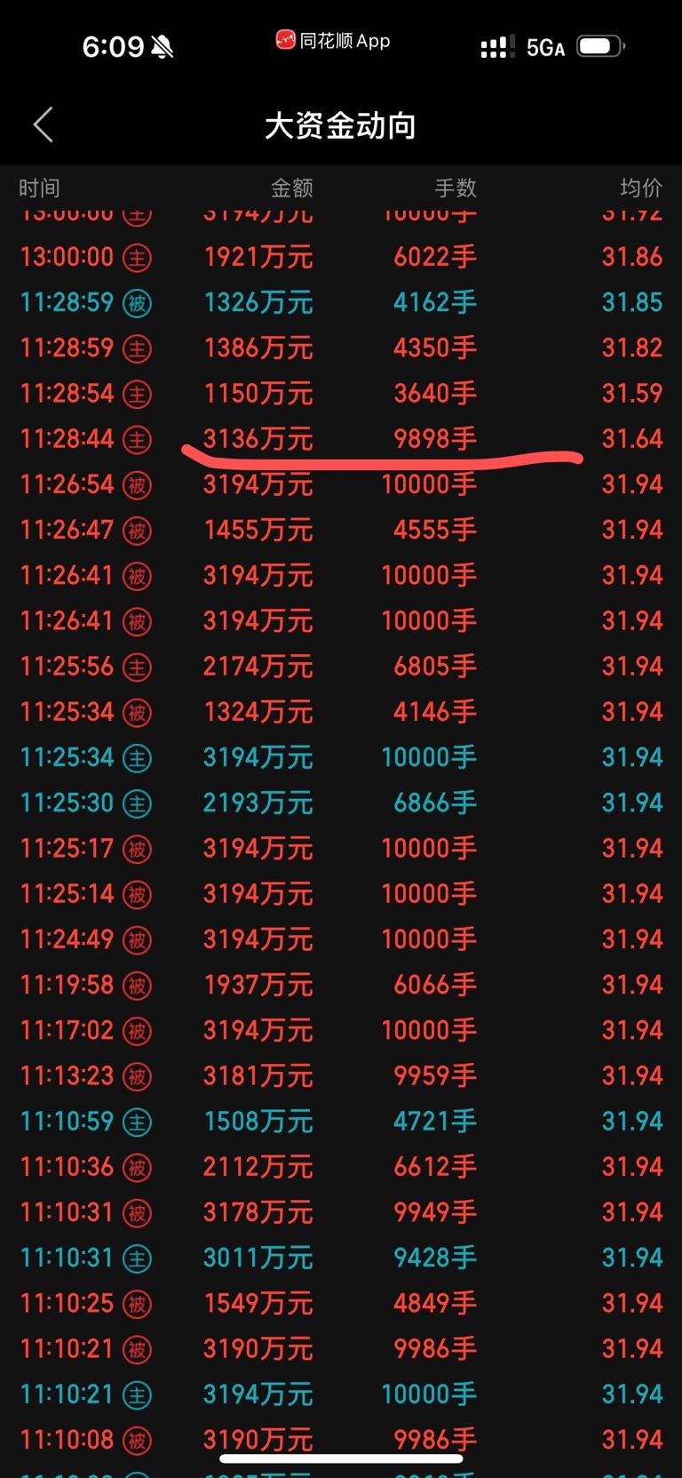Tap the 被 icon at 11:19:58

click(137, 986)
